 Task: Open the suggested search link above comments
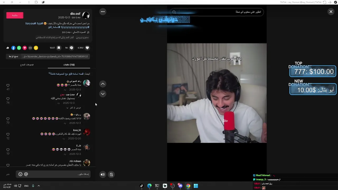coord(69,74)
